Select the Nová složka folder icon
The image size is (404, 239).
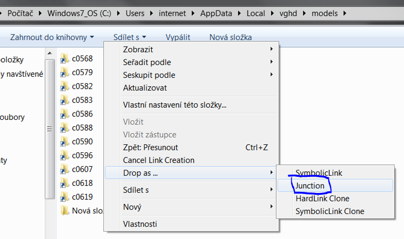[x=65, y=210]
